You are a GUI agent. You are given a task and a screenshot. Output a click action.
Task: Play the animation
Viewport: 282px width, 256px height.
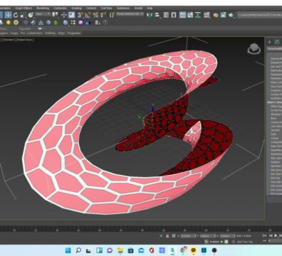pyautogui.click(x=276, y=235)
